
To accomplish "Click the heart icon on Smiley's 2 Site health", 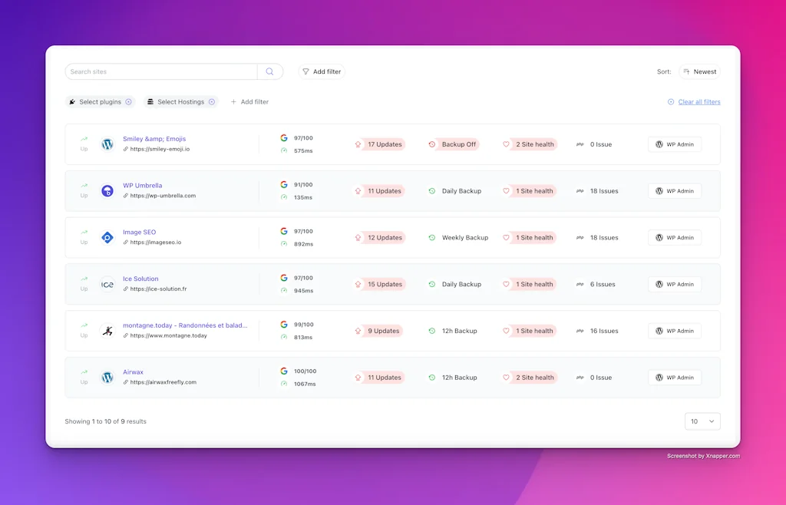I will pyautogui.click(x=506, y=144).
